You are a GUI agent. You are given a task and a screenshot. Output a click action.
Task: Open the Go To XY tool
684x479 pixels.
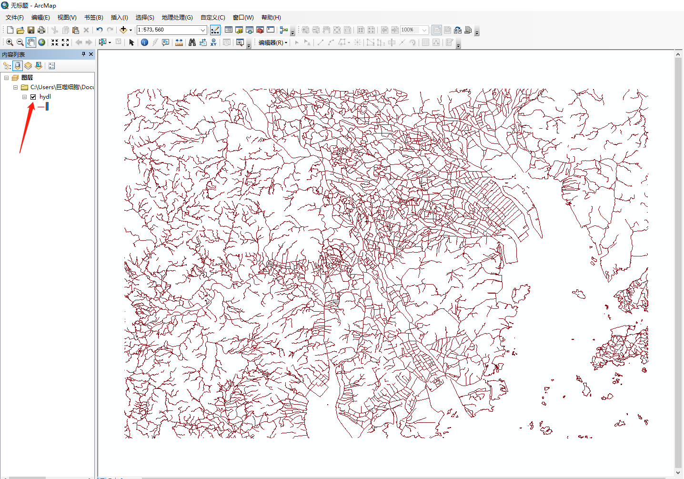click(213, 42)
